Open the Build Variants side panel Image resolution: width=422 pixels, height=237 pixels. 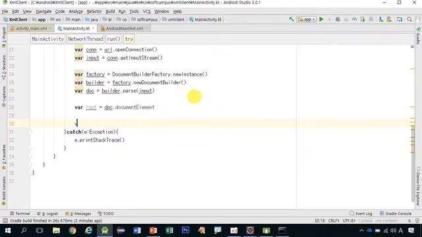[3, 192]
